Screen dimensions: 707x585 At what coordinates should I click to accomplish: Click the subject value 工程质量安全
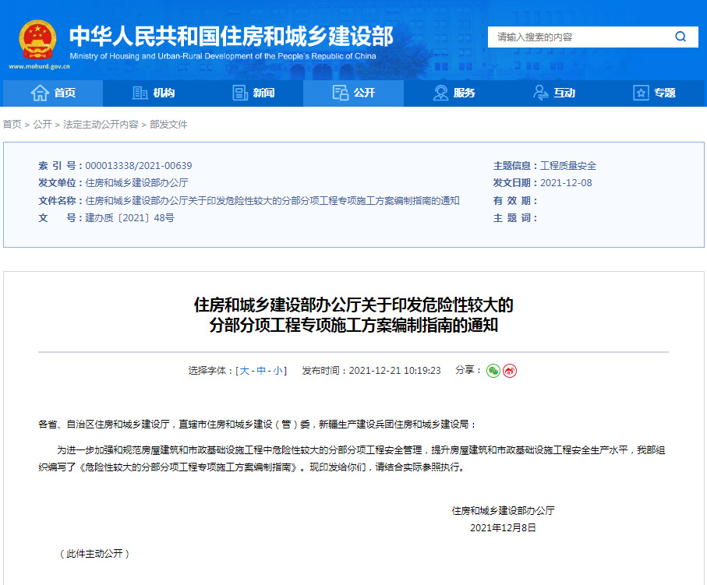click(x=568, y=166)
